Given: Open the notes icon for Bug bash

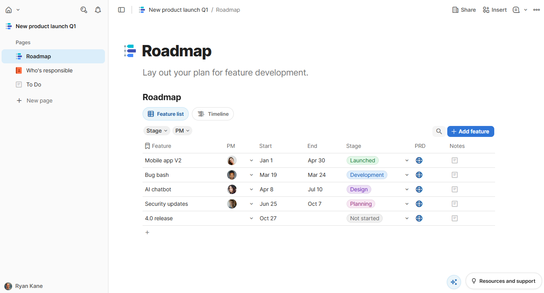Looking at the screenshot, I should pos(454,174).
